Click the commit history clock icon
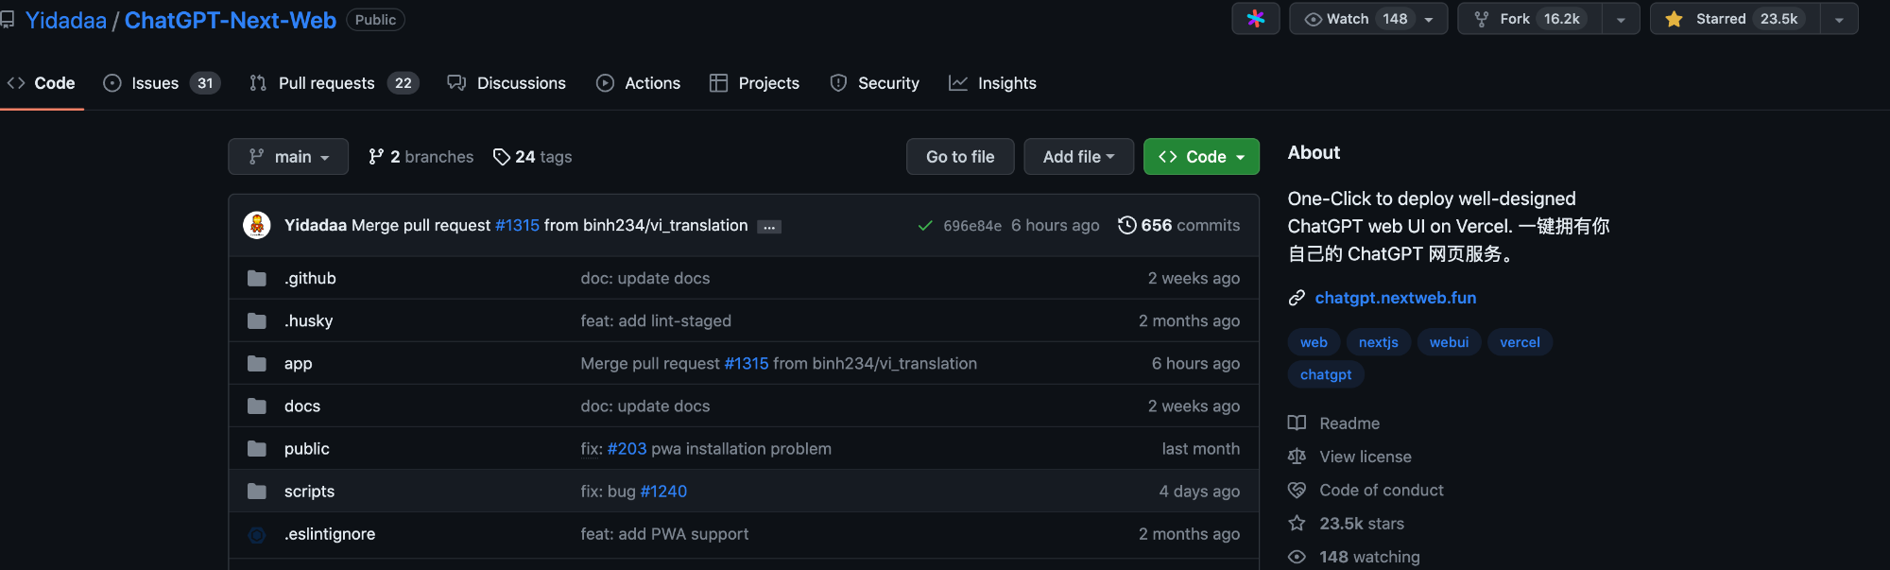Image resolution: width=1890 pixels, height=570 pixels. pyautogui.click(x=1126, y=225)
